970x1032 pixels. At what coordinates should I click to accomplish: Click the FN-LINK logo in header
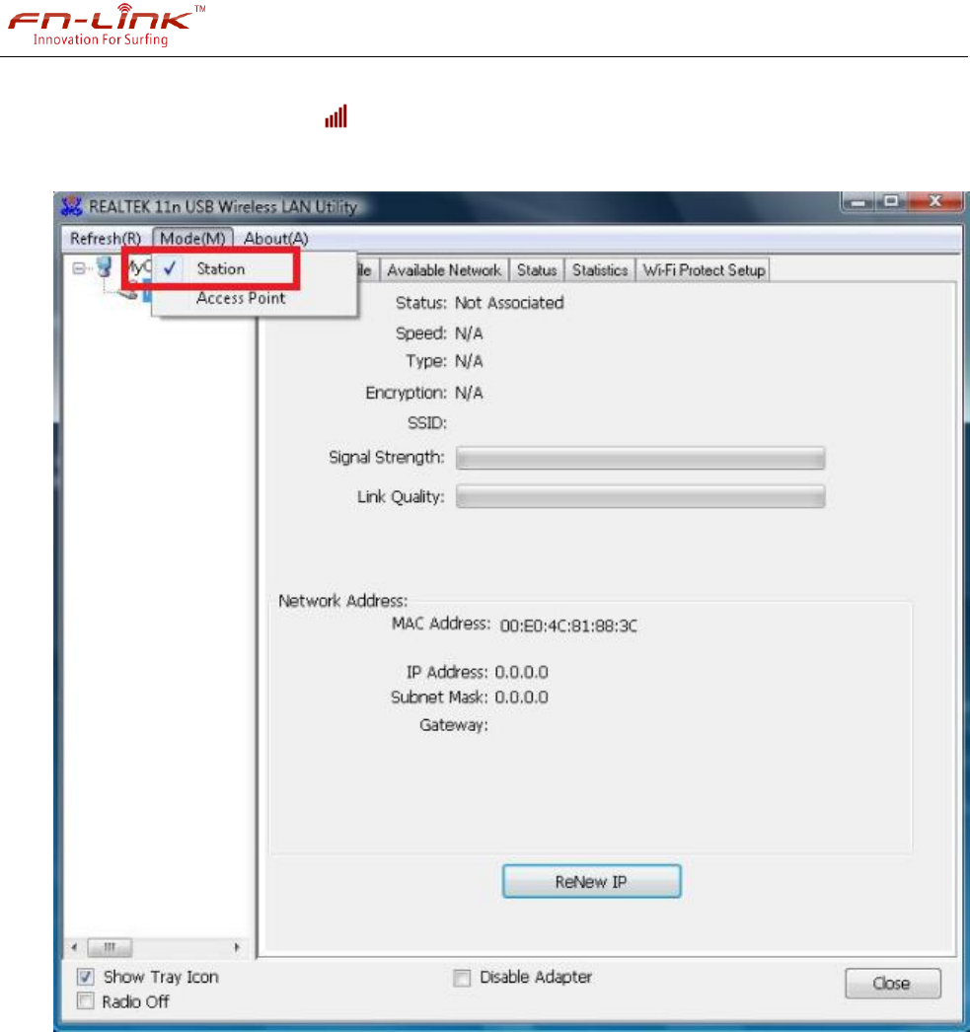click(106, 25)
